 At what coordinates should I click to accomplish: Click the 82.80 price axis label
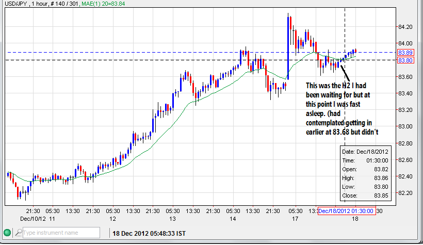coord(405,143)
